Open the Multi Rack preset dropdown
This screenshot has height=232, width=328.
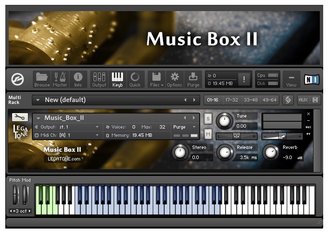pyautogui.click(x=38, y=100)
